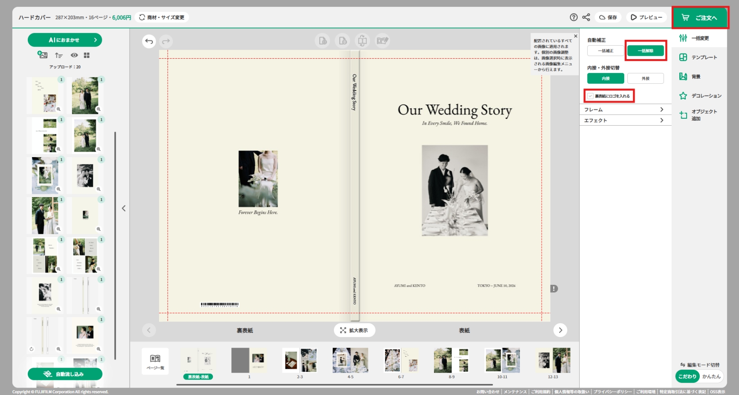Open the 背景 background tool
Viewport: 739px width, 395px height.
point(683,77)
